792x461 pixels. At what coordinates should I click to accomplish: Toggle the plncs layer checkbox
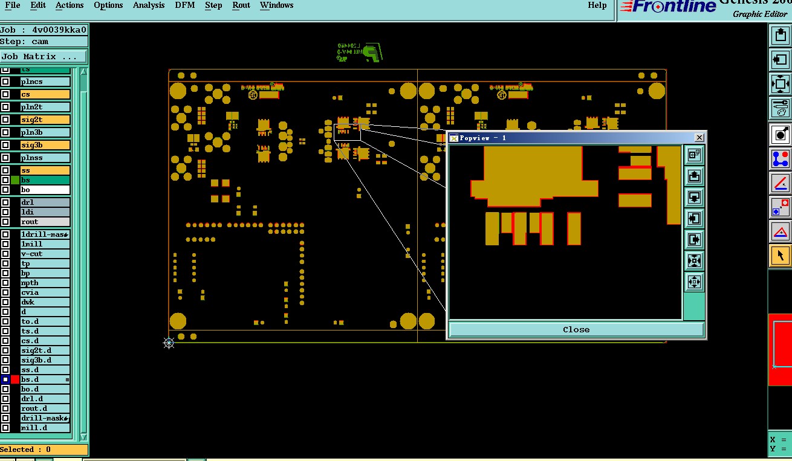pyautogui.click(x=5, y=82)
